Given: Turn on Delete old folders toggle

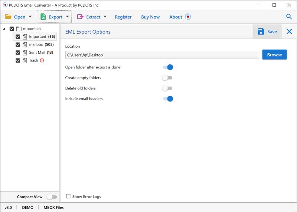Looking at the screenshot, I should [x=167, y=88].
